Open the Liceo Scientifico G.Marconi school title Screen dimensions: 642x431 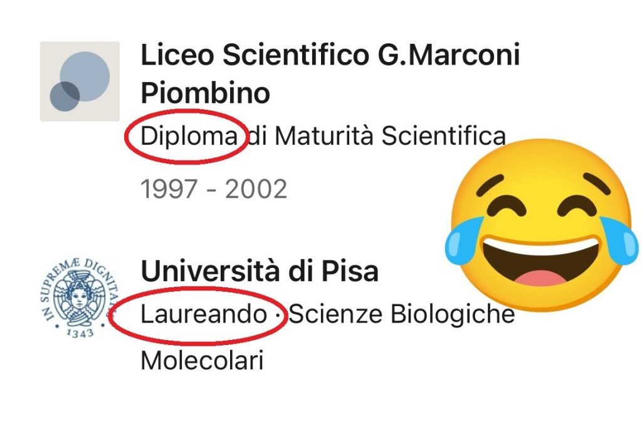click(x=330, y=55)
